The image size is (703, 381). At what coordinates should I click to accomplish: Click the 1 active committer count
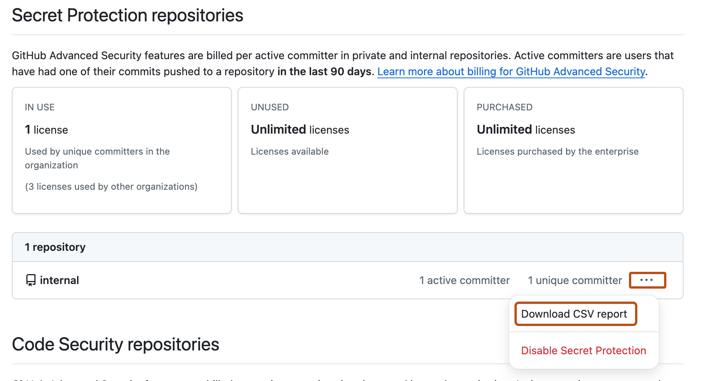[464, 280]
